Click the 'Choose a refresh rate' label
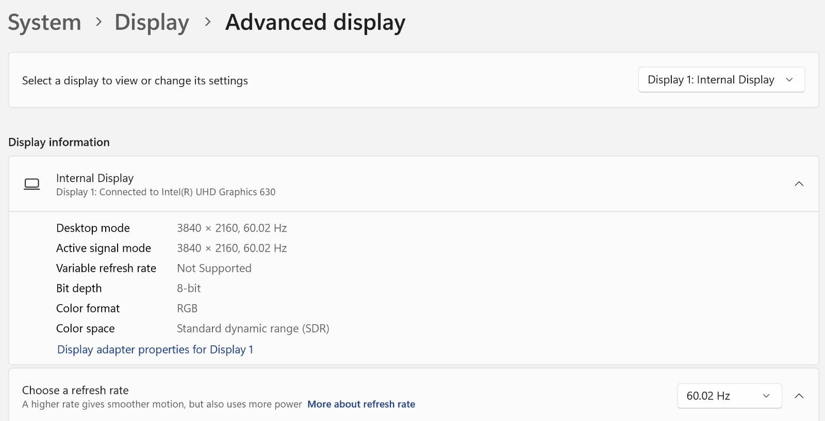Image resolution: width=825 pixels, height=421 pixels. pyautogui.click(x=75, y=390)
